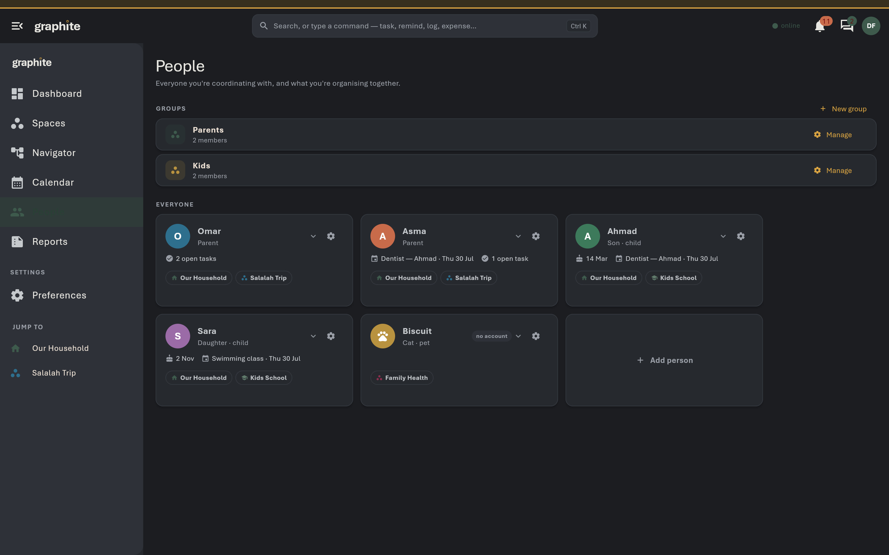Click Ahmad's Dentist — Ahmad event
This screenshot has height=555, width=889.
[x=667, y=258]
